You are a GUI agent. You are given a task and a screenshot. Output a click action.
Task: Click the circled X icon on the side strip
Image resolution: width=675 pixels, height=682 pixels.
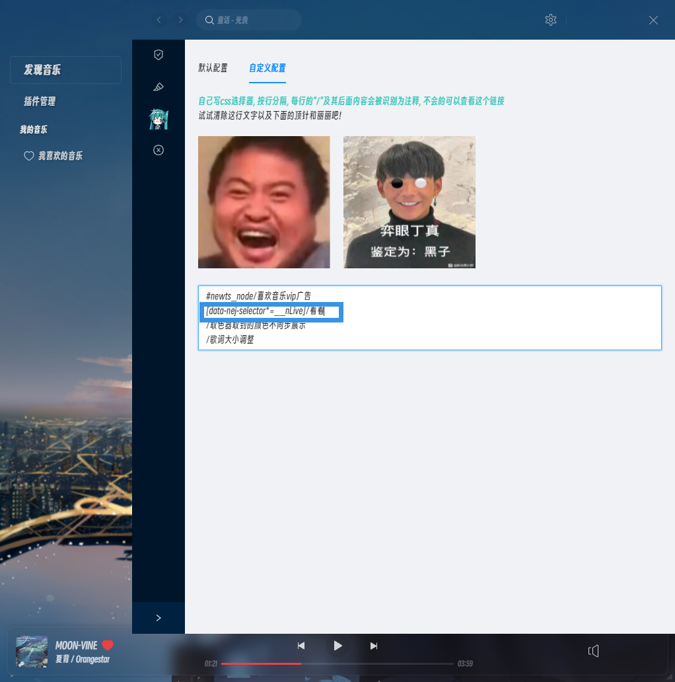(158, 150)
